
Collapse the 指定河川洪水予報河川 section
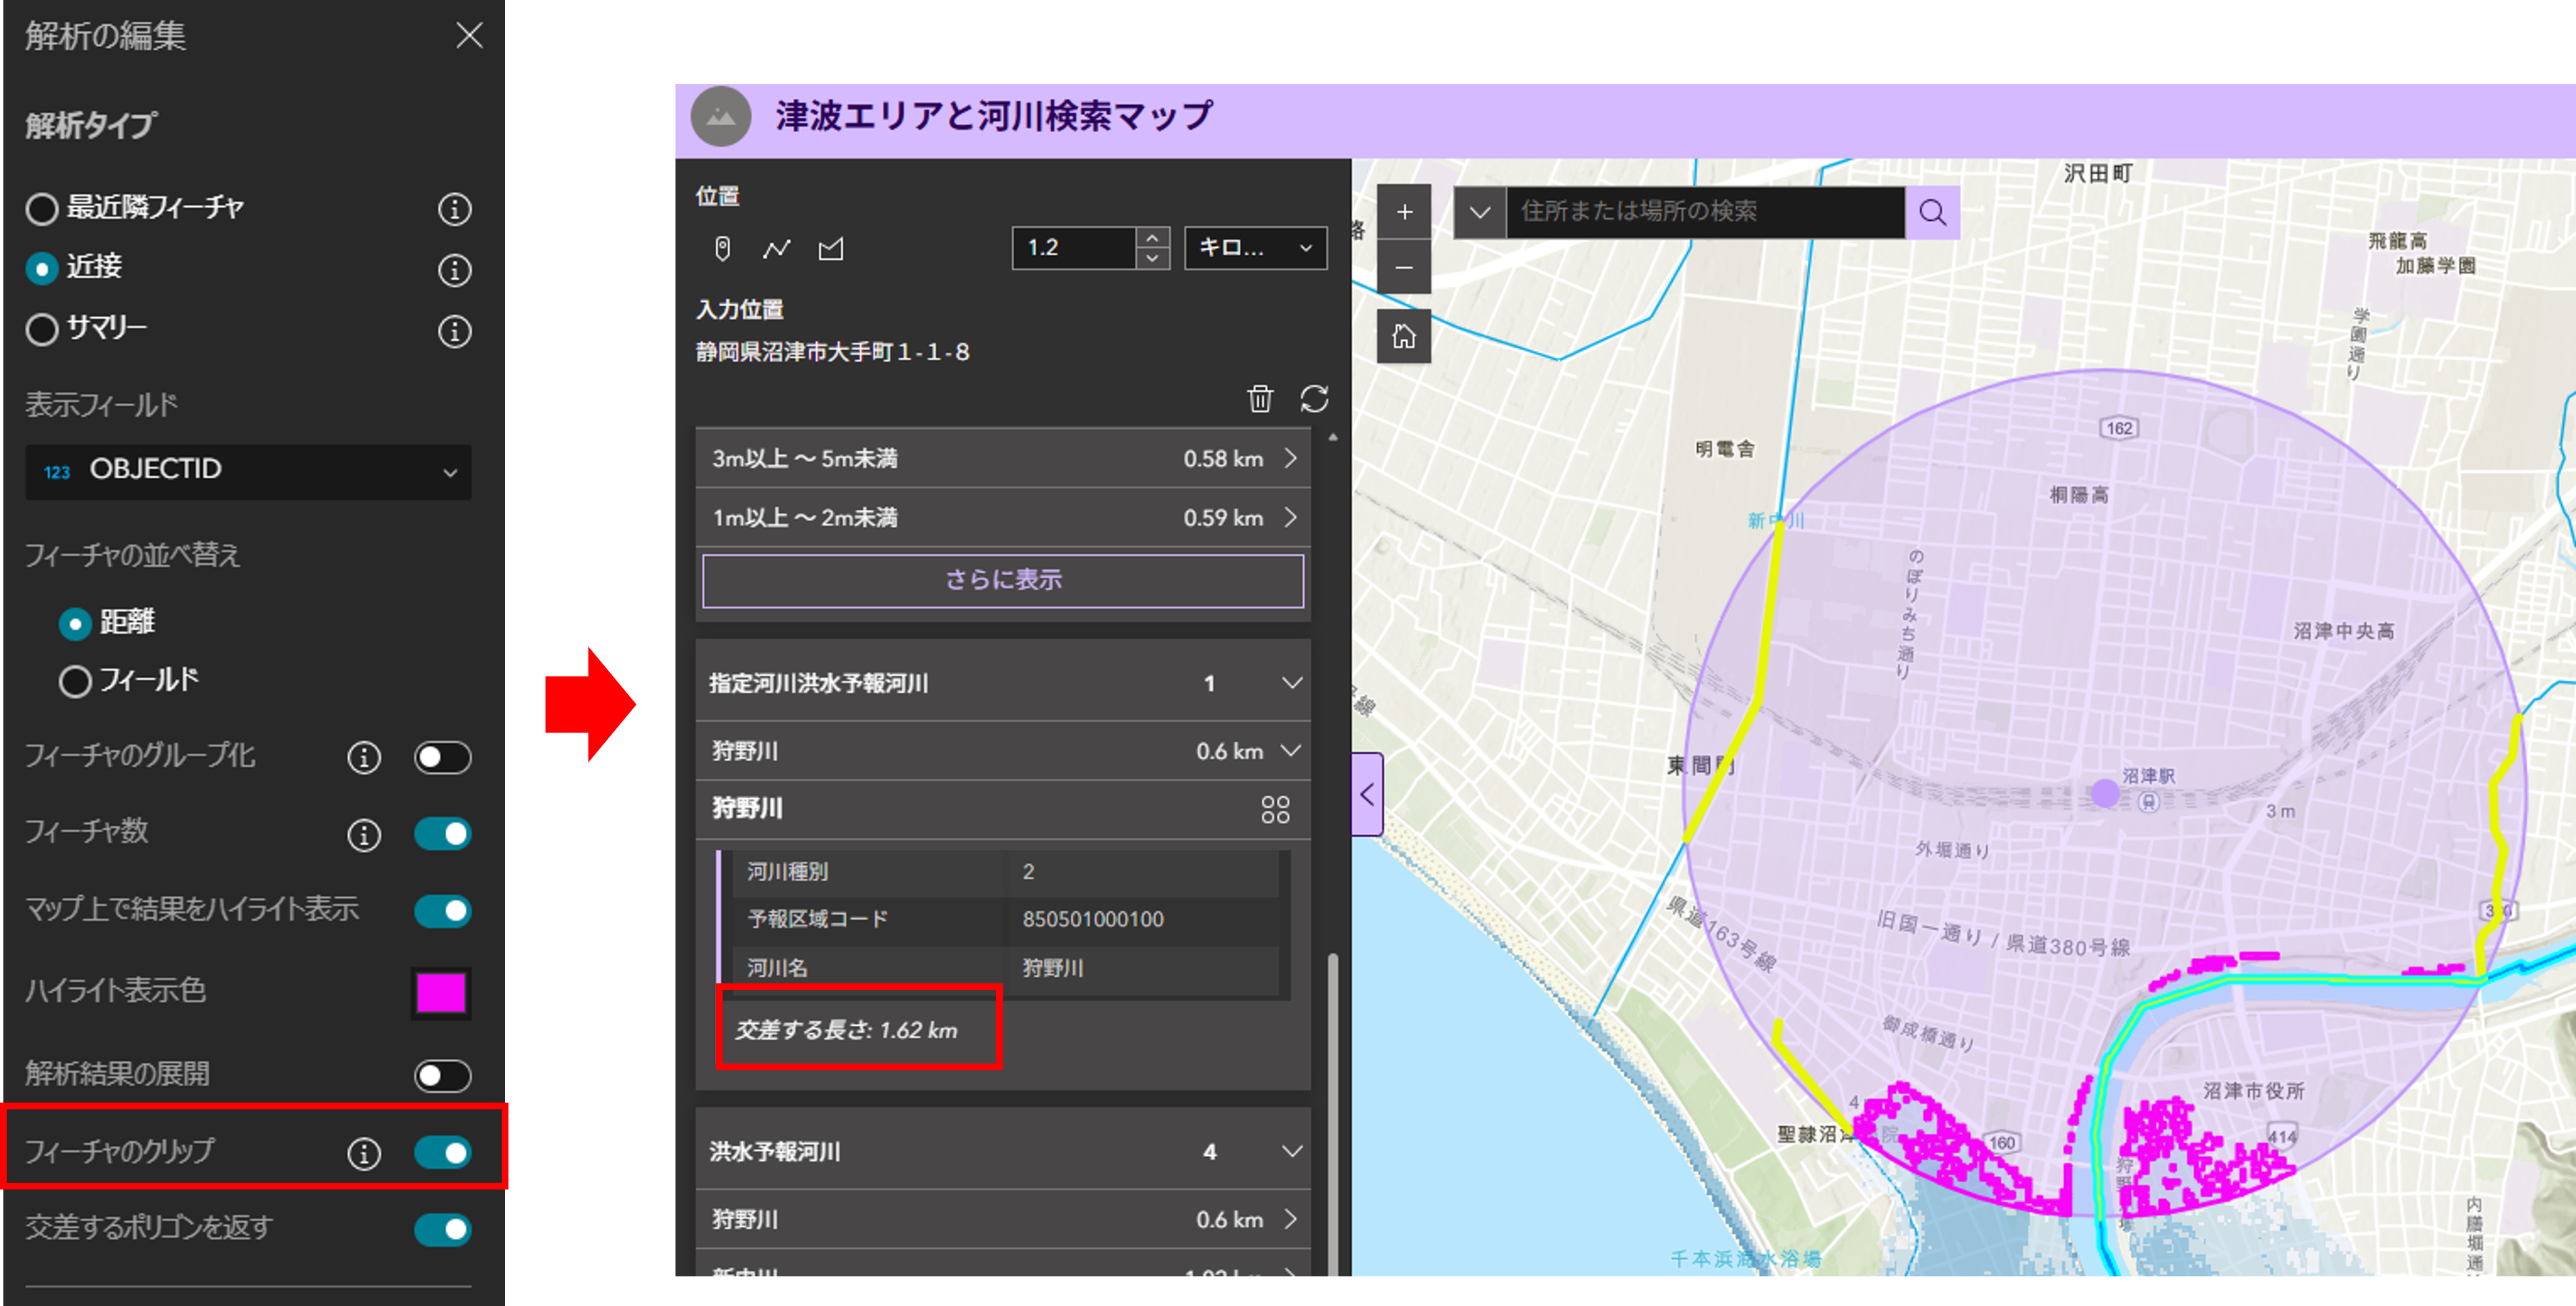(1291, 683)
